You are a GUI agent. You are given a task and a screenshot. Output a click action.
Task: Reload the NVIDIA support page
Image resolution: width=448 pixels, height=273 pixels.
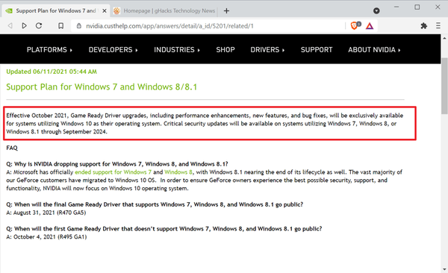coord(39,26)
